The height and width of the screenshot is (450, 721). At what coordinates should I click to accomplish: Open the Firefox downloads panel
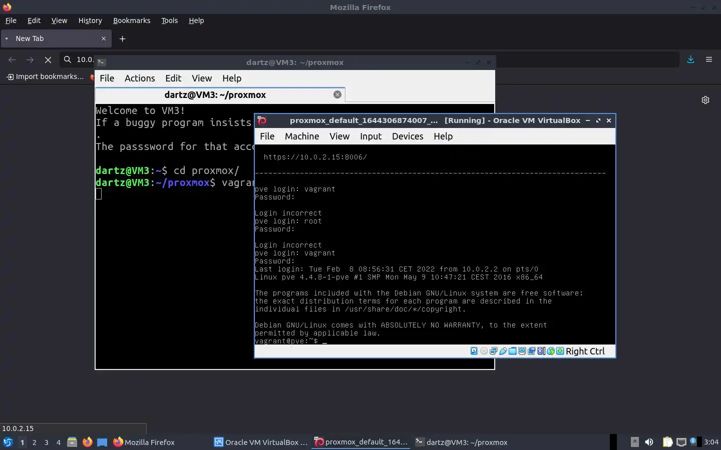coord(690,59)
